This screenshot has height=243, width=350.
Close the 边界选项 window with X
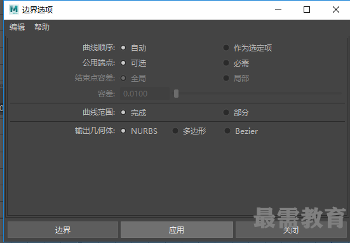(x=336, y=10)
